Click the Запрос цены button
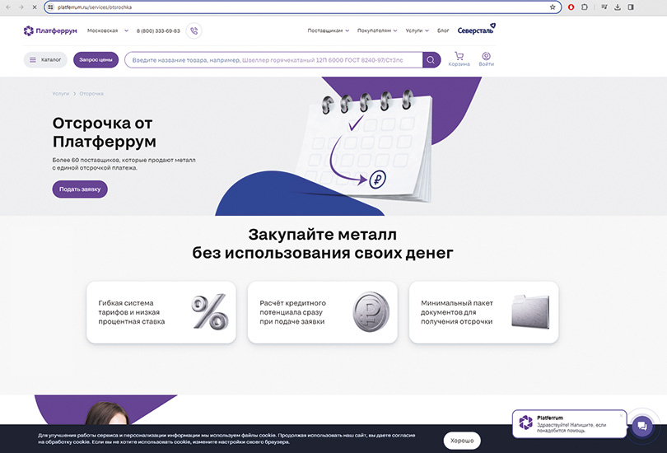Viewport: 667px width, 453px height. (96, 59)
